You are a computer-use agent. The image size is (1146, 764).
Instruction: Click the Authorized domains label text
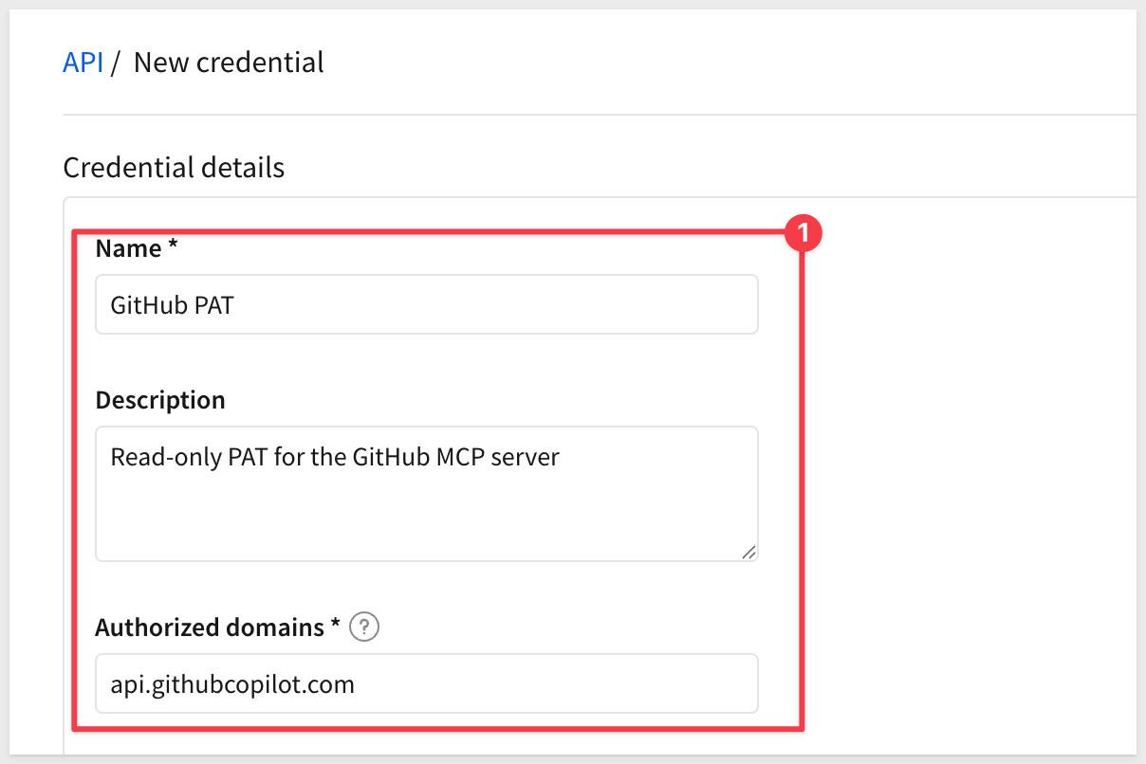[x=210, y=628]
